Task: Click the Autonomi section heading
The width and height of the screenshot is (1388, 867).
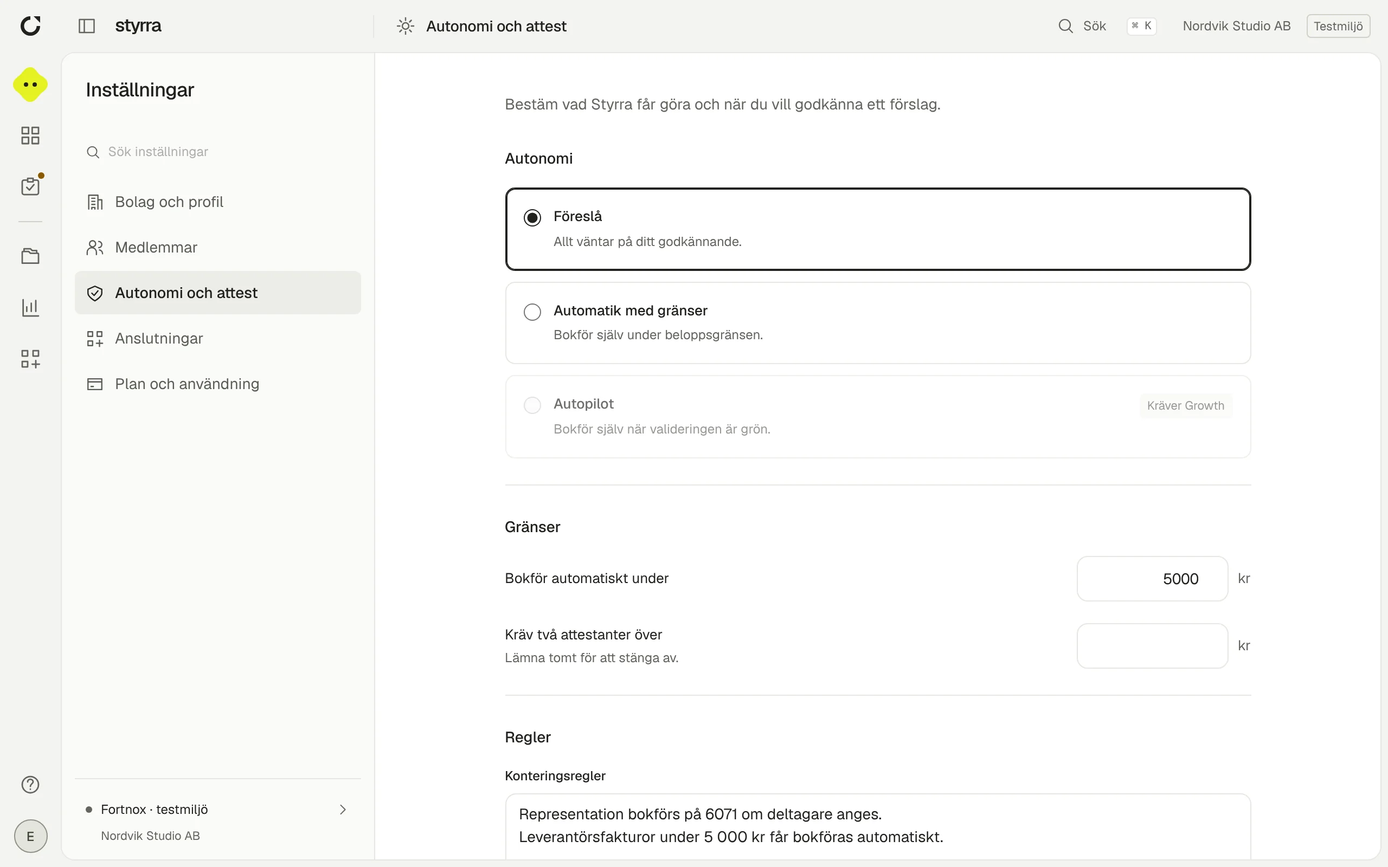Action: (x=538, y=158)
